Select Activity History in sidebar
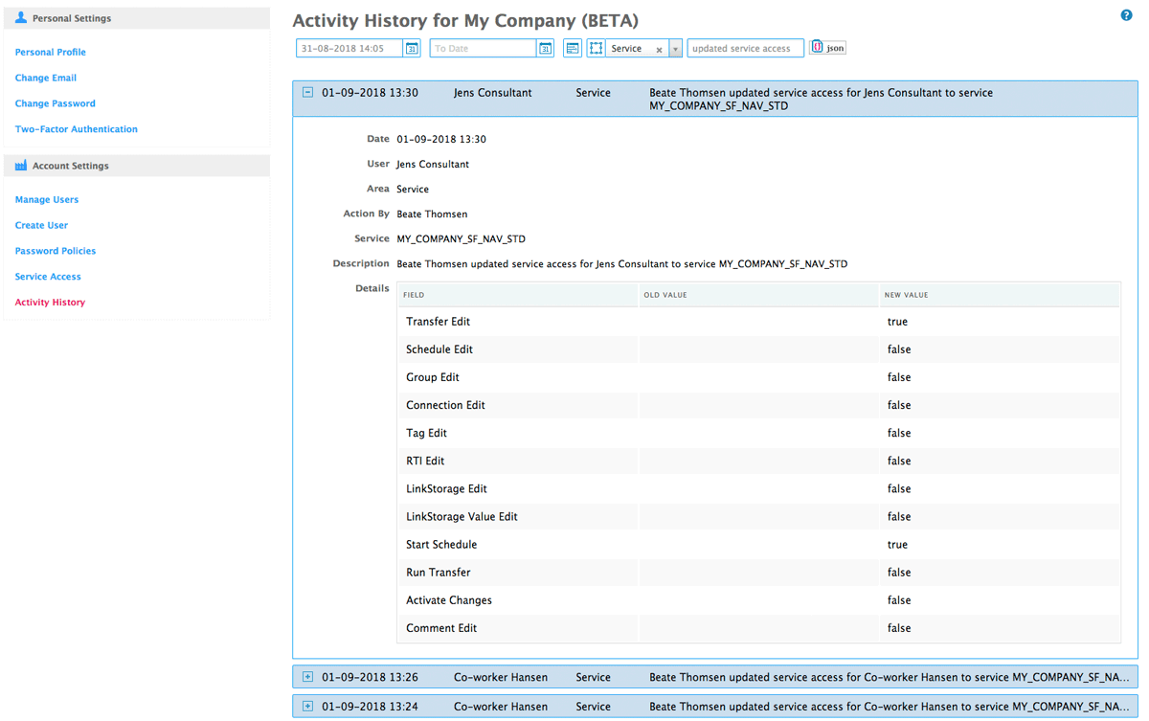This screenshot has width=1149, height=721. pos(50,303)
